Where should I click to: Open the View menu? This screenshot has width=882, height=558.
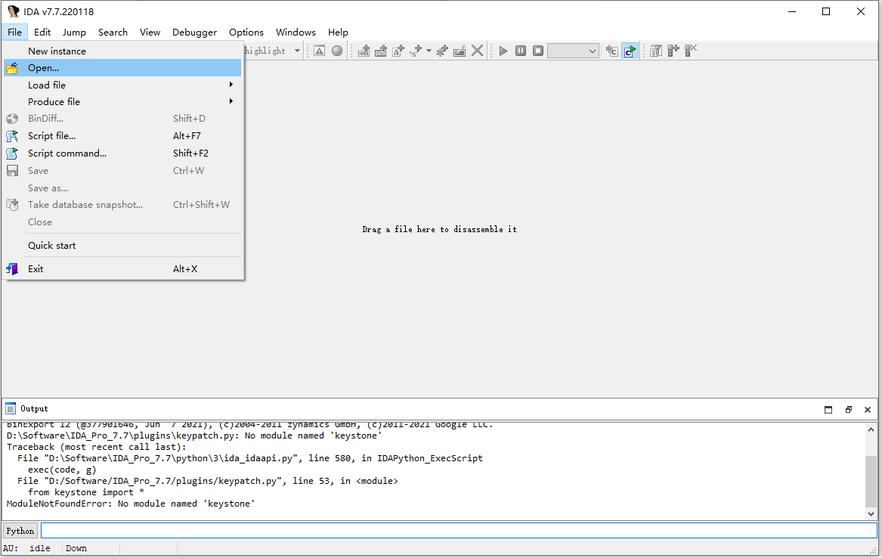pos(150,32)
